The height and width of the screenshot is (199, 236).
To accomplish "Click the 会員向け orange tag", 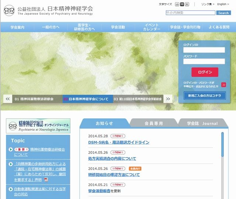I will pyautogui.click(x=135, y=169).
